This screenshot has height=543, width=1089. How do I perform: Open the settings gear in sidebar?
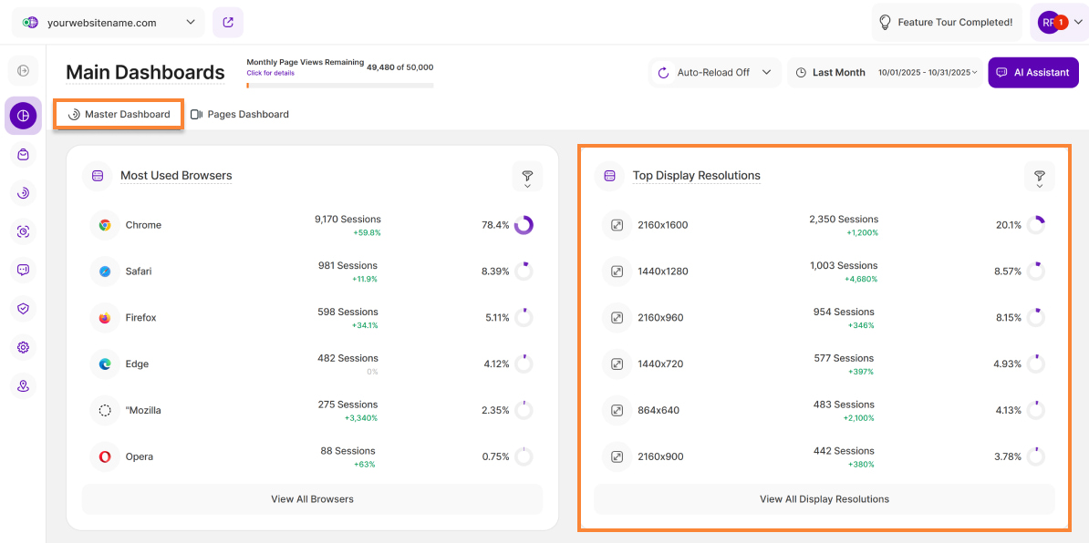[23, 347]
